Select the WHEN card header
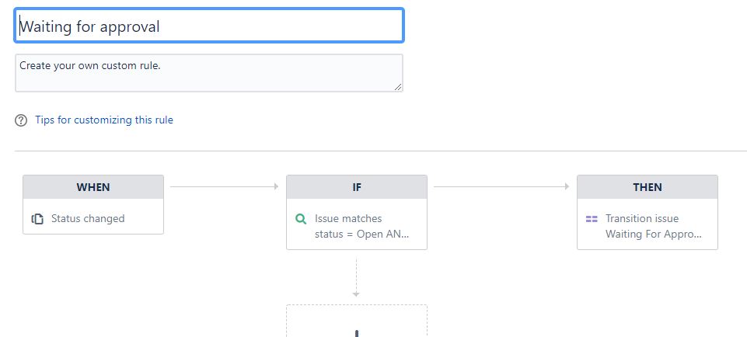747x337 pixels. click(x=93, y=187)
